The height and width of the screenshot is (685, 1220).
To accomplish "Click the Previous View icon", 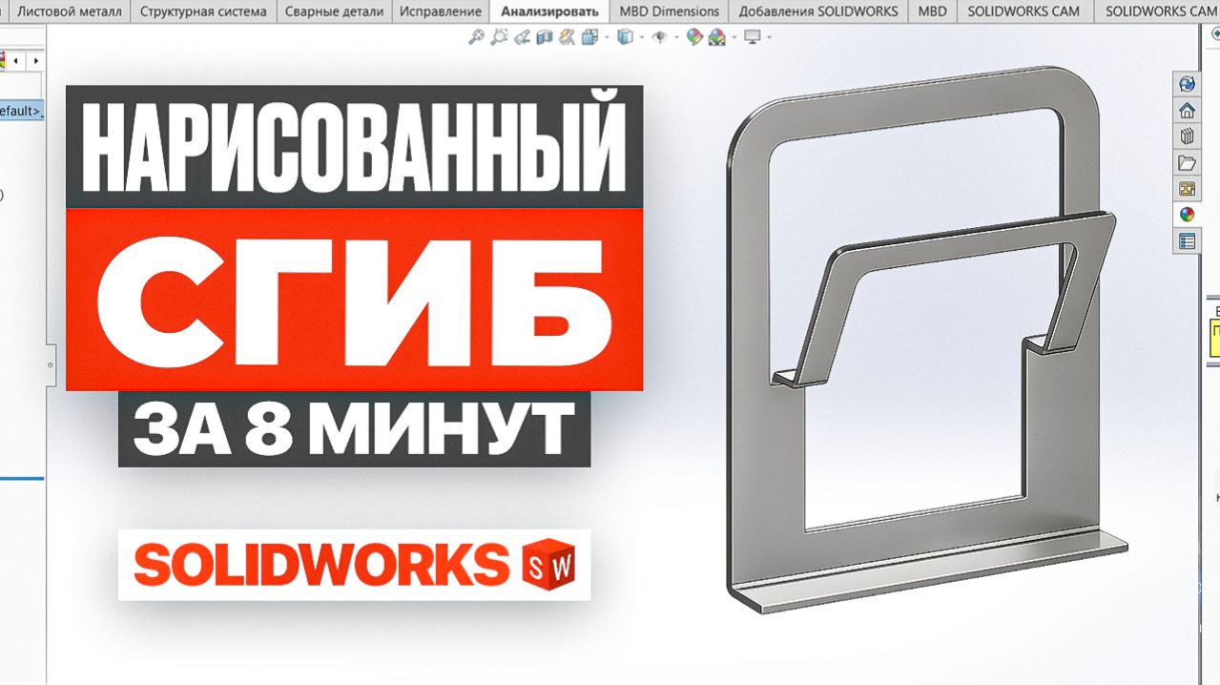I will [x=522, y=37].
